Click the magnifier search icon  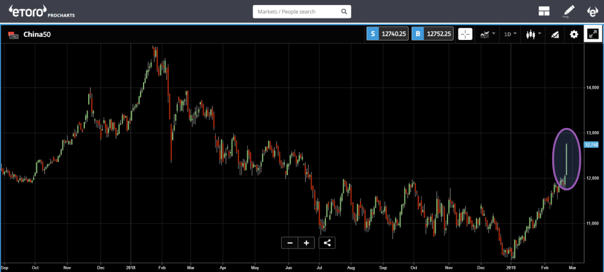(343, 12)
